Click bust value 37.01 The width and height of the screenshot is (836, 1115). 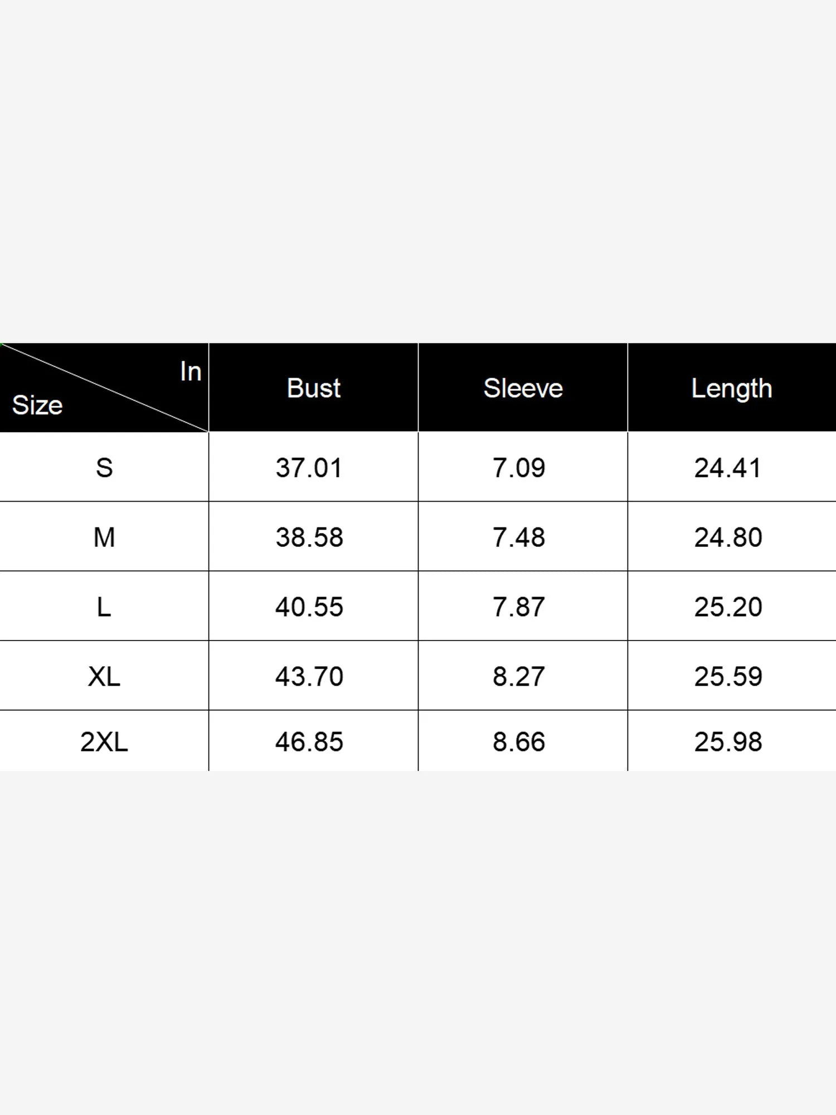[x=309, y=468]
